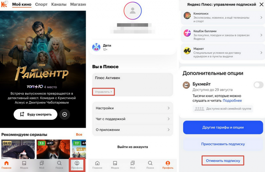Viewport: 265px width, 172px height.
Task: Open the 7.3 rated series thumbnail
Action: [x=53, y=149]
